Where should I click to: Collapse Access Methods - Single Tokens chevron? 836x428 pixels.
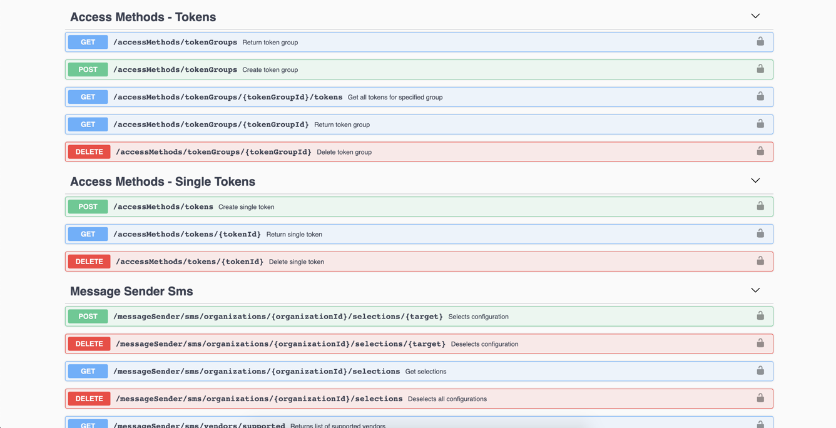pyautogui.click(x=755, y=181)
